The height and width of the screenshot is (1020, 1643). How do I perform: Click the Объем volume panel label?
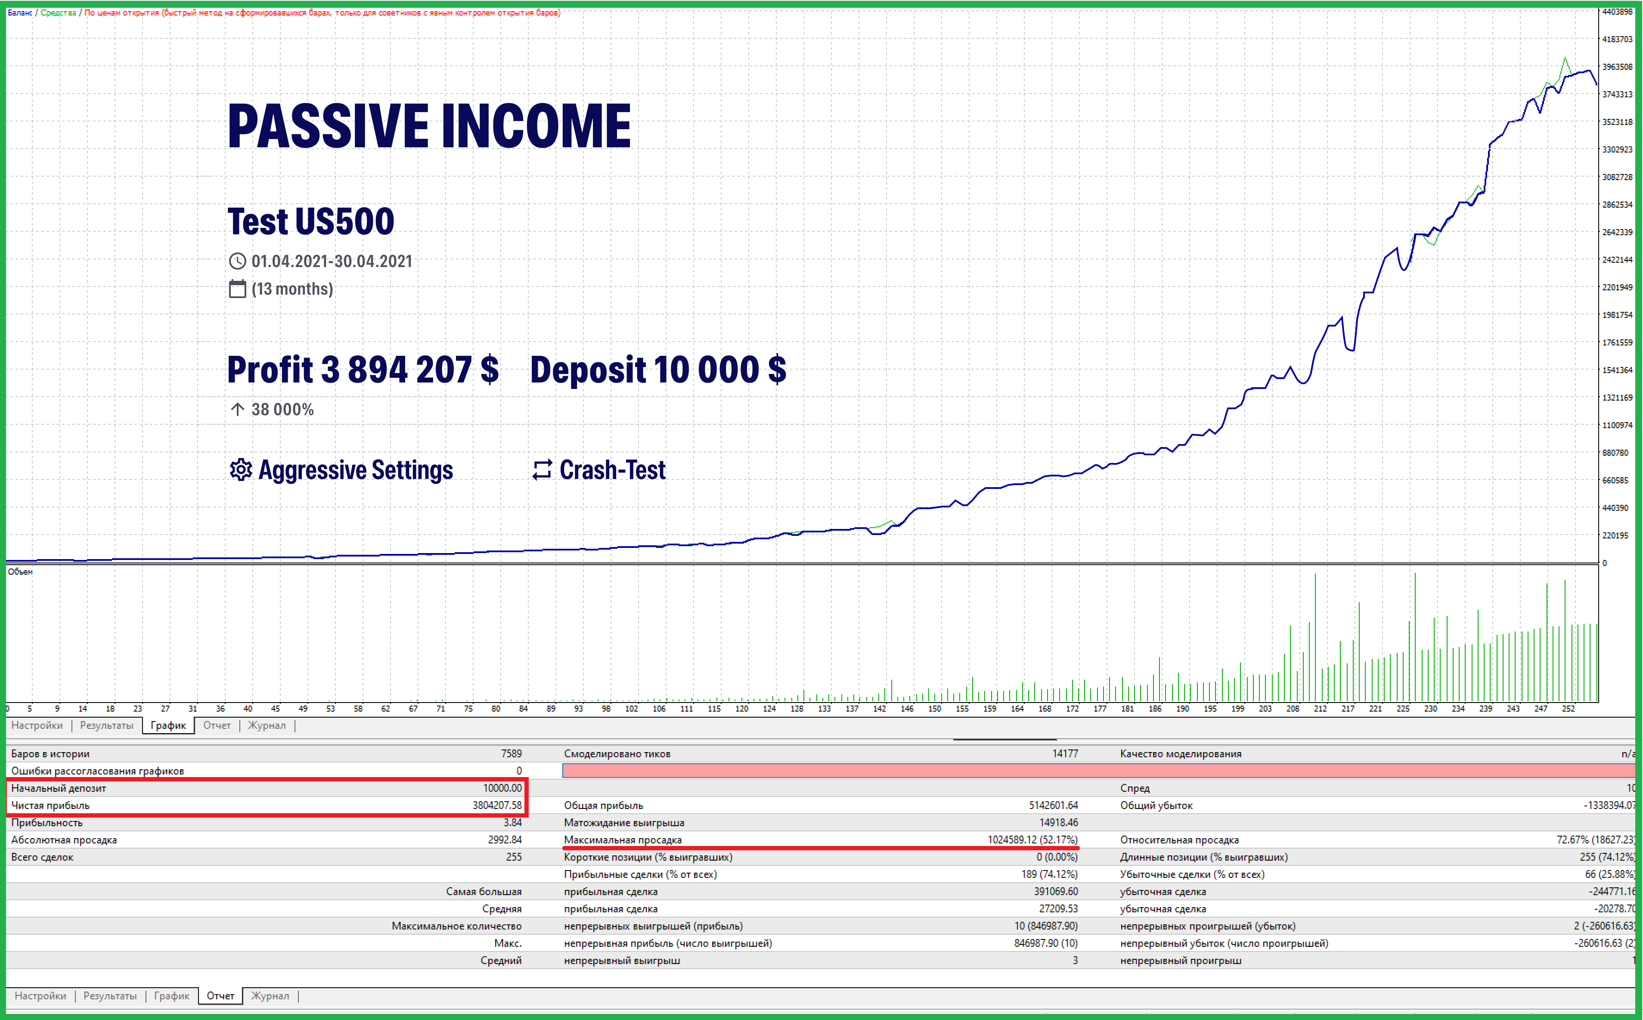pos(20,572)
